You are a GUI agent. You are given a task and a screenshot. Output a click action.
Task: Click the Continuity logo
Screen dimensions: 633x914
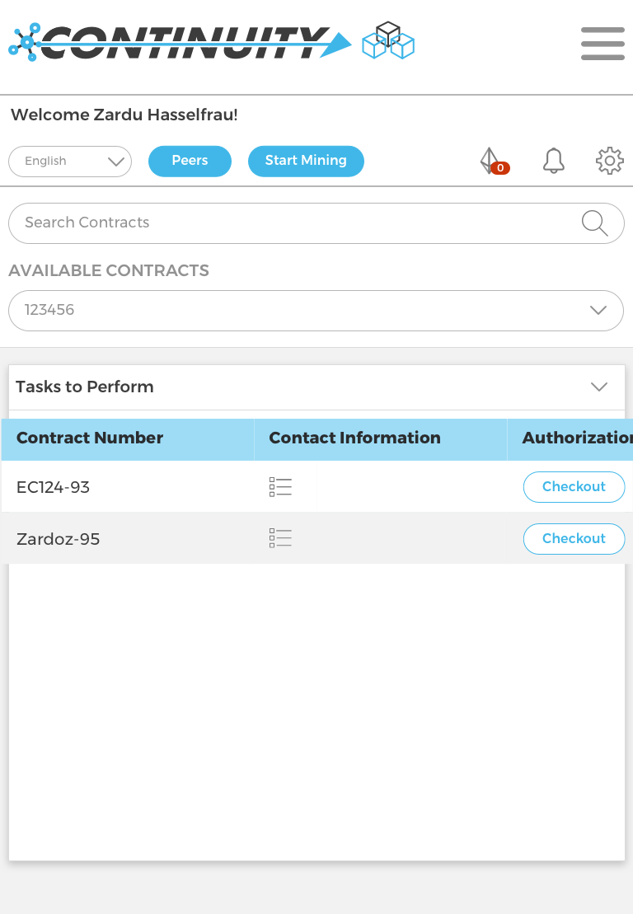[x=181, y=42]
